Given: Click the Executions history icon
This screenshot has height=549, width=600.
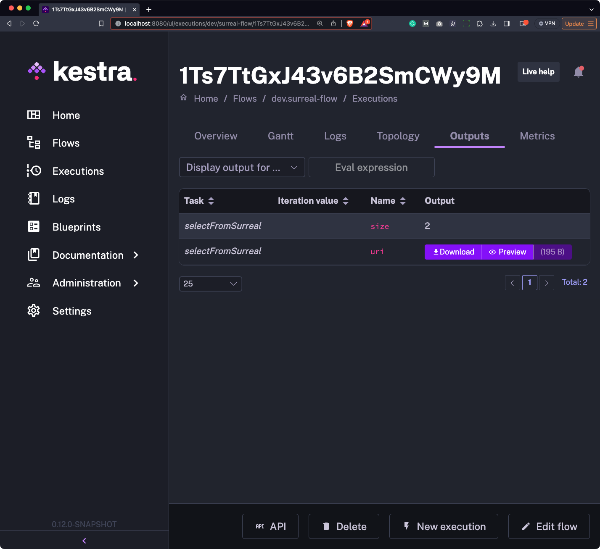Looking at the screenshot, I should (x=34, y=171).
